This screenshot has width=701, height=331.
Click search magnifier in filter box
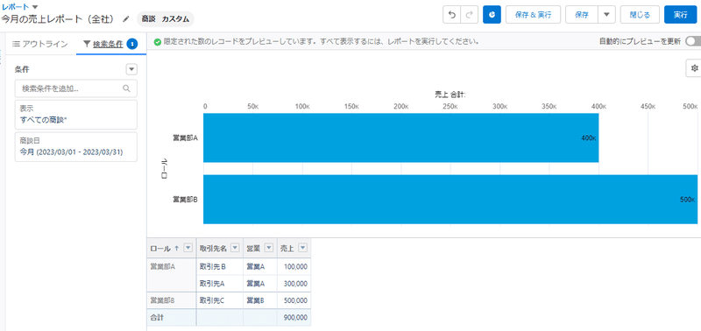point(126,88)
